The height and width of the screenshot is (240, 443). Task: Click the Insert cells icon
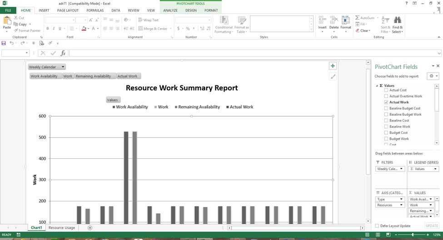tap(322, 20)
